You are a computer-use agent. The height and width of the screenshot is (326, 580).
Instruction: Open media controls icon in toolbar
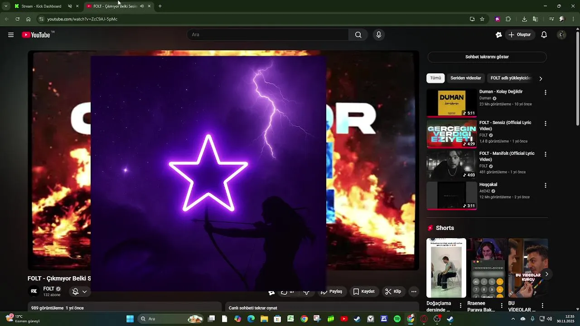pyautogui.click(x=551, y=19)
